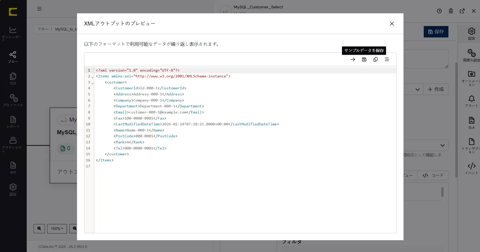The image size is (480, 252).
Task: Click the inner scrollbar beside the コード tab area
Action: (442, 192)
